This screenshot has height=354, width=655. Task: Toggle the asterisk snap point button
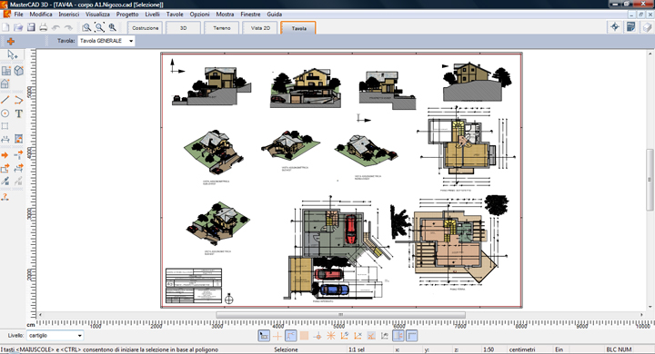331,336
